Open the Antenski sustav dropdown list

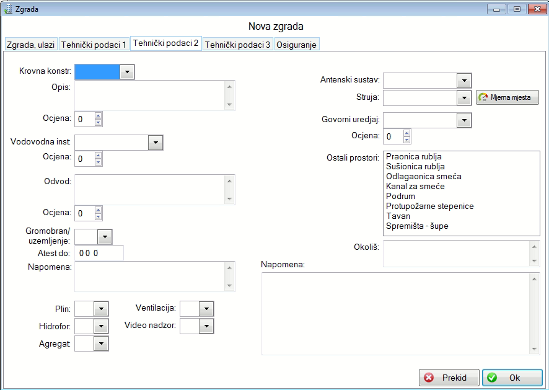(x=463, y=81)
